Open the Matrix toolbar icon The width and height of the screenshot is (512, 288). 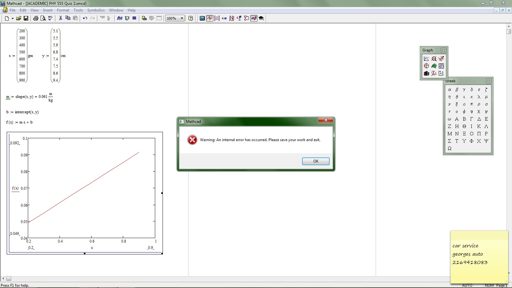pyautogui.click(x=217, y=18)
